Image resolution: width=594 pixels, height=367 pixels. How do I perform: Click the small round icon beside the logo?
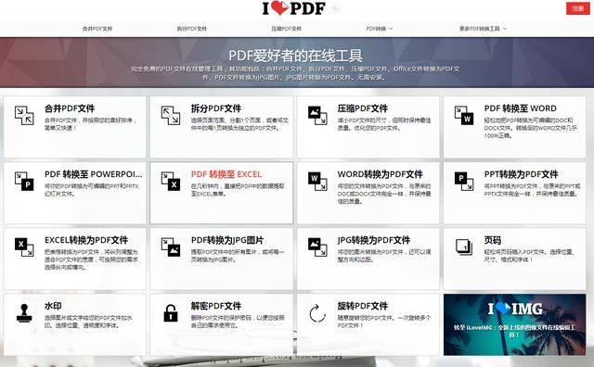click(x=336, y=8)
